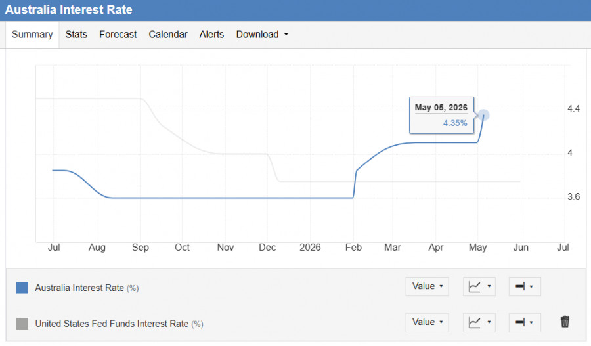Click the Feb label on the x-axis

coord(353,248)
